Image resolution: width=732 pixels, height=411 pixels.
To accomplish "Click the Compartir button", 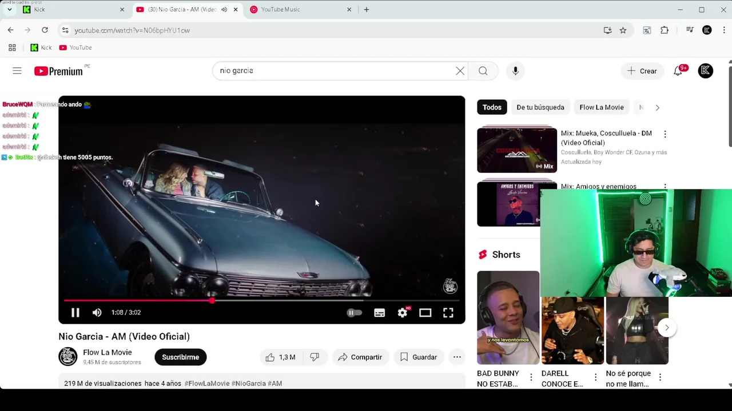I will [x=360, y=357].
